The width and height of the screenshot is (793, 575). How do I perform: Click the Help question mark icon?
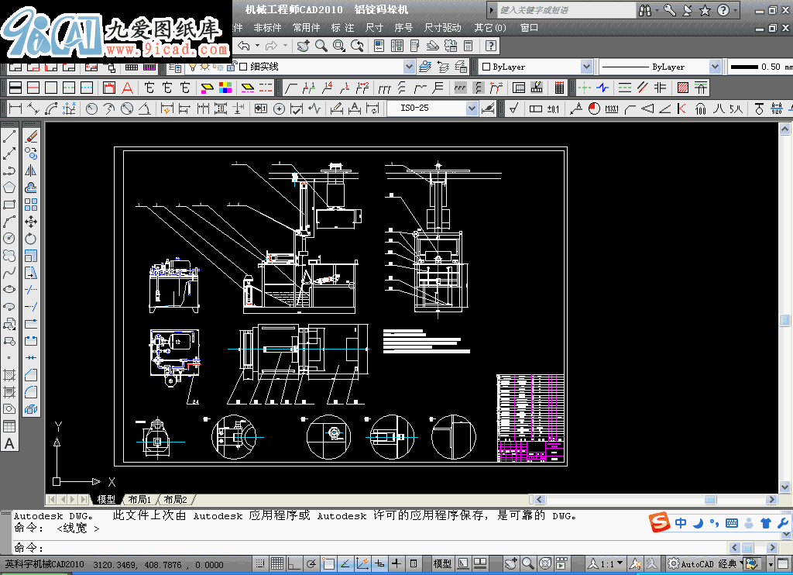(x=490, y=46)
